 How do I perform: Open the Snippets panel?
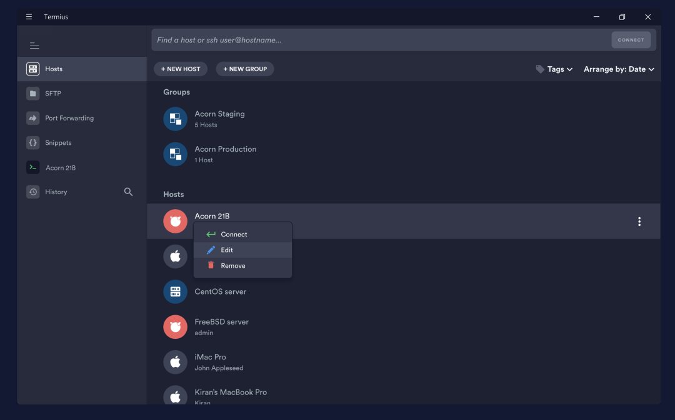58,143
